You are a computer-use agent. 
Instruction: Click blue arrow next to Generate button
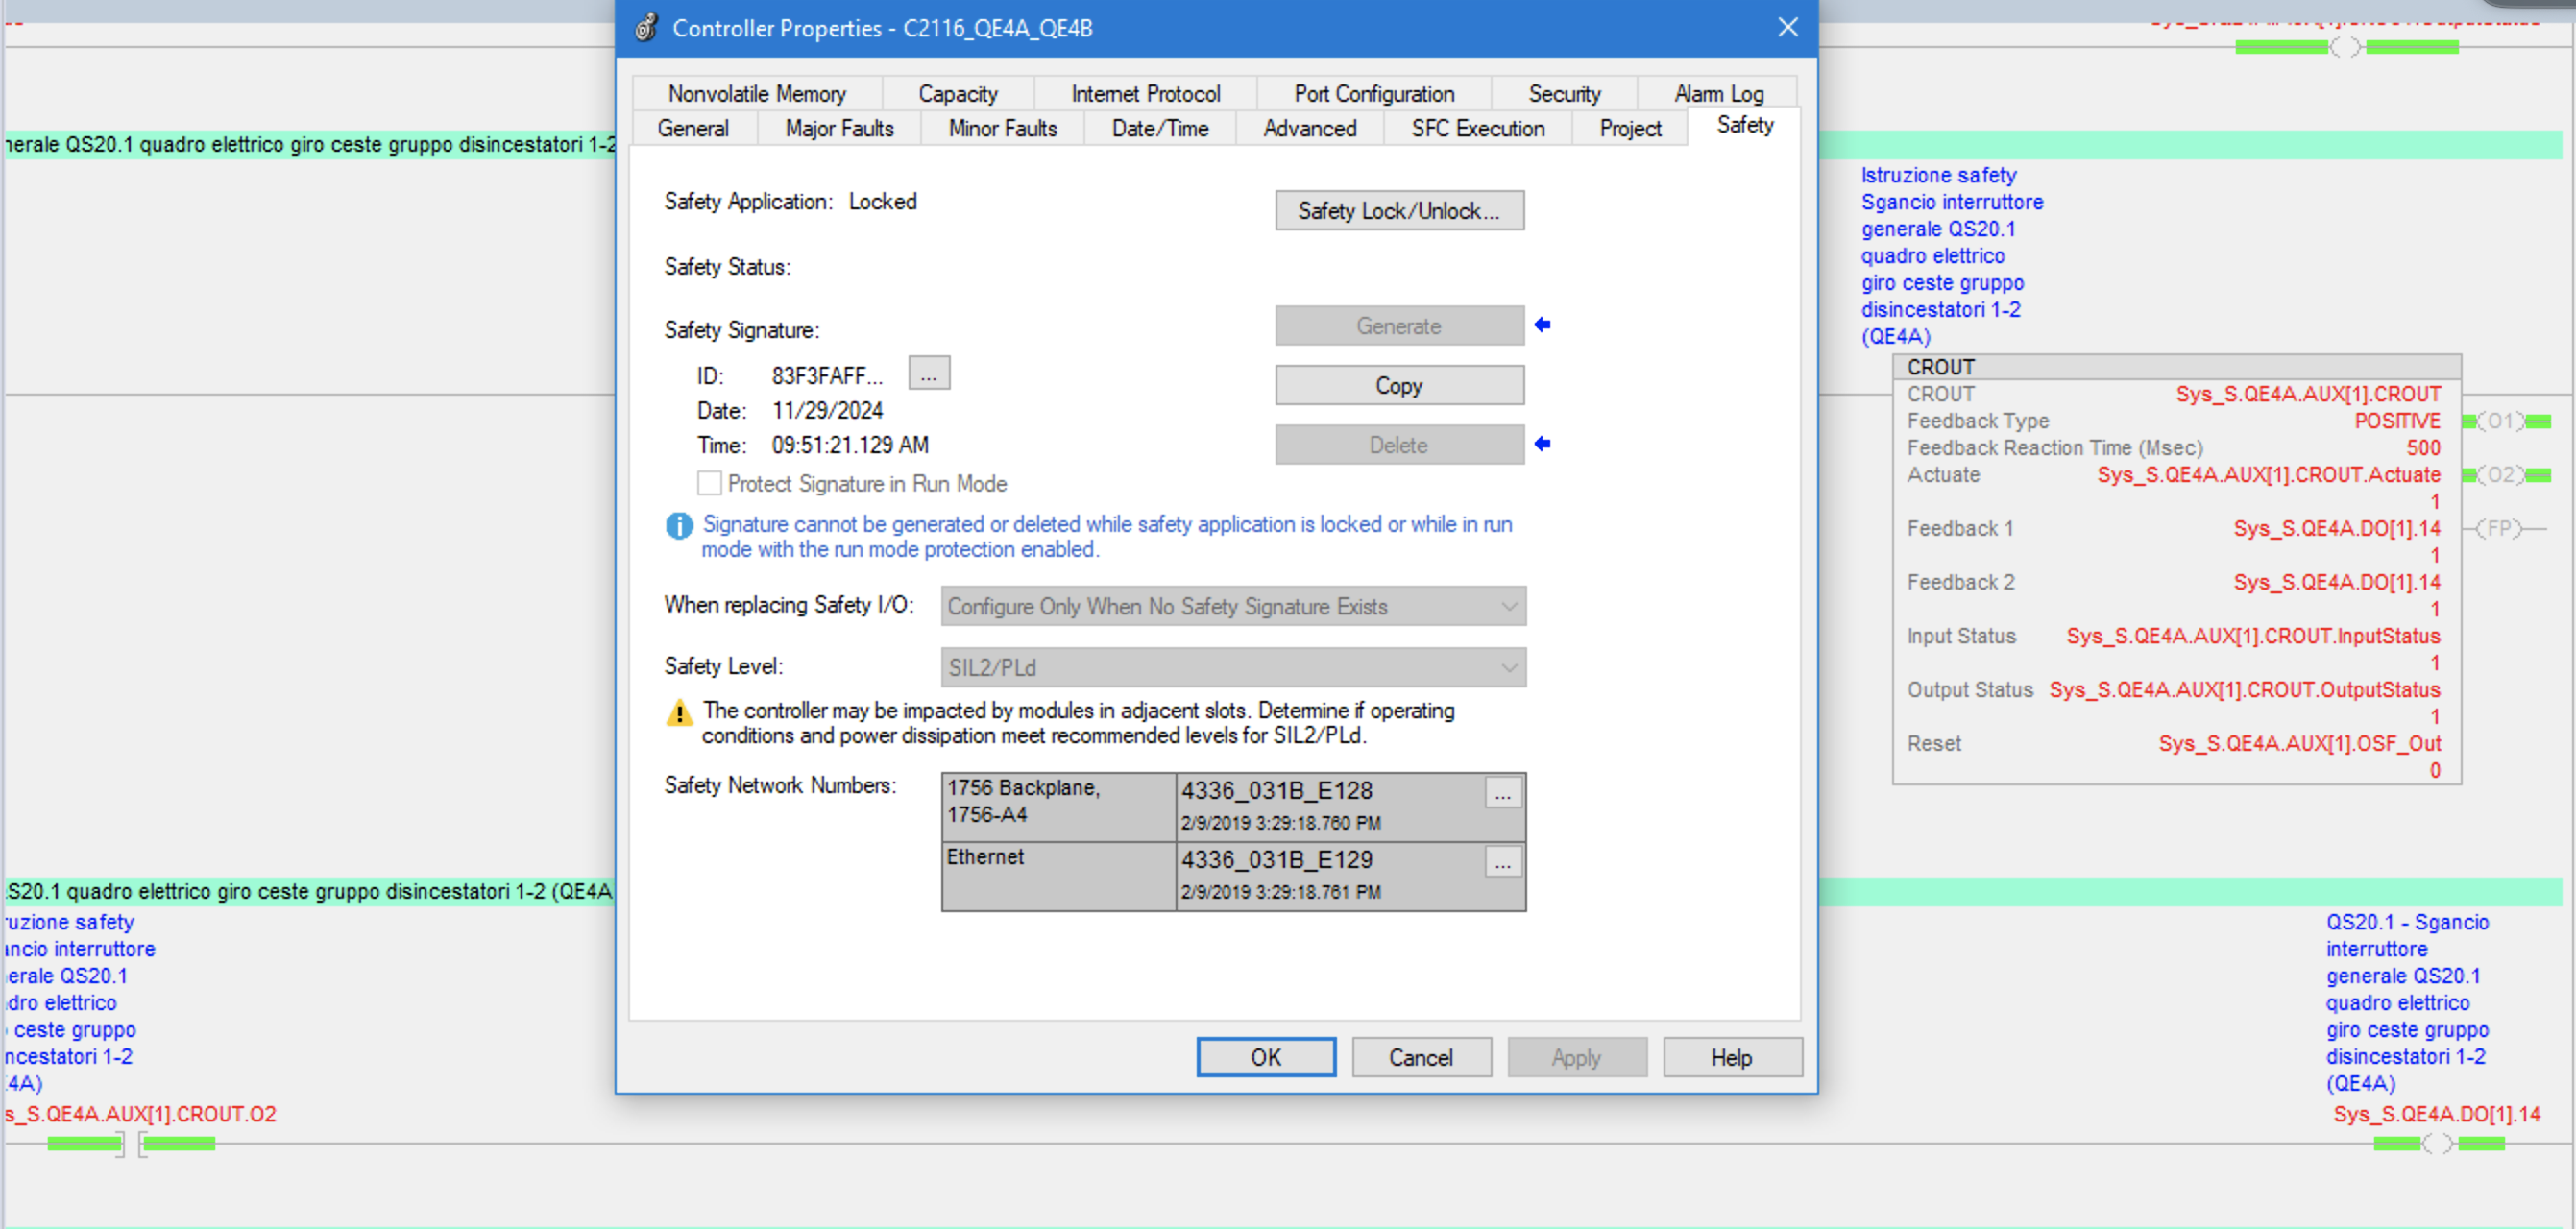(x=1542, y=325)
